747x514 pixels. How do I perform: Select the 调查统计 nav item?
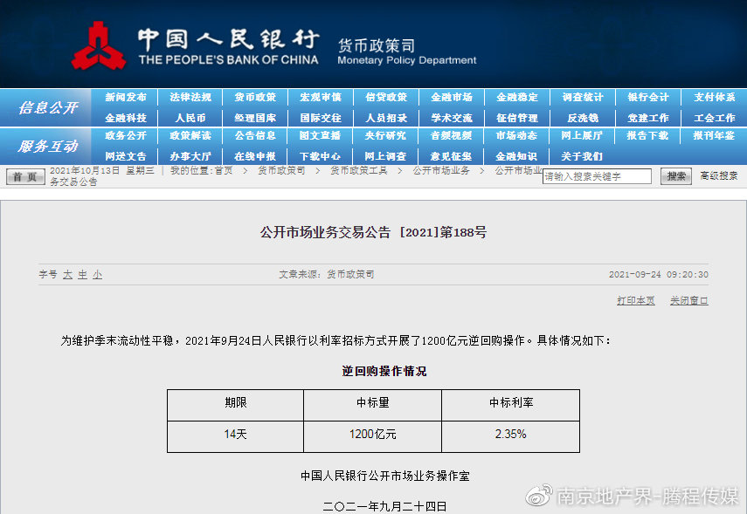[x=582, y=97]
